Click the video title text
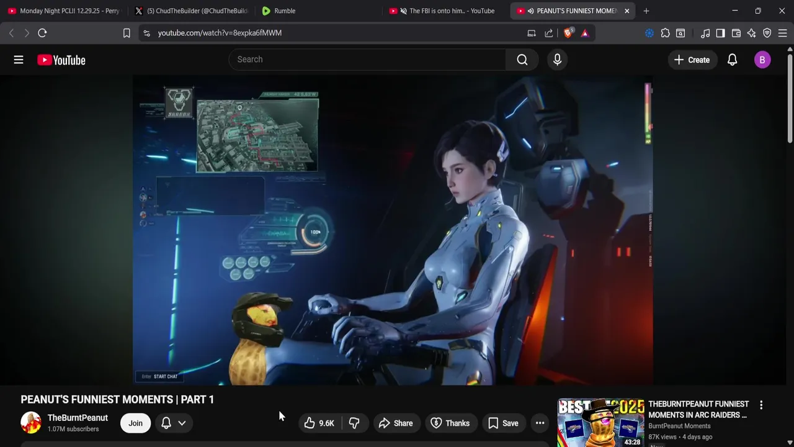 (117, 399)
